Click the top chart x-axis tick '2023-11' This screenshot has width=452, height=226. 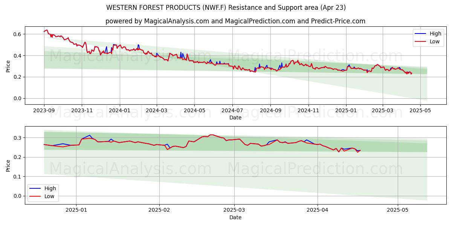pos(82,111)
